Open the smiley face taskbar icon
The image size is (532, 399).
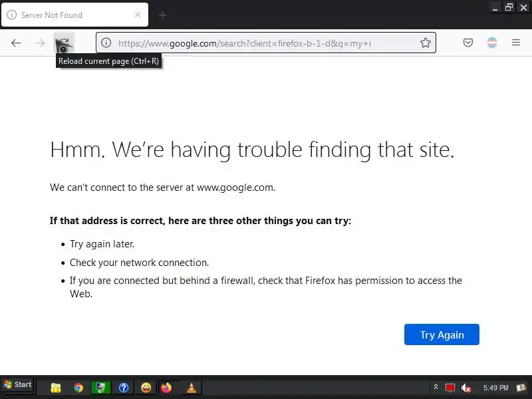146,388
